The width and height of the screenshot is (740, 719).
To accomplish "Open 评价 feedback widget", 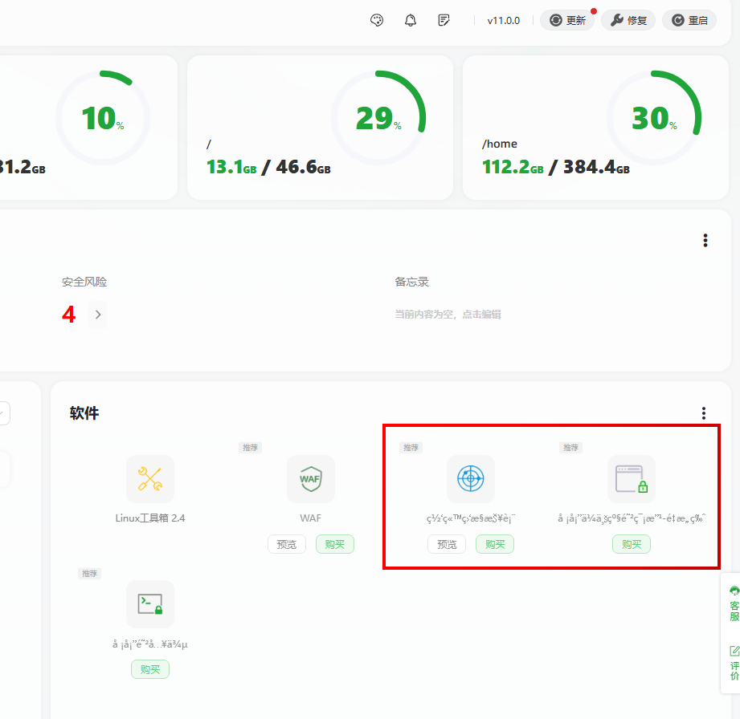I will click(734, 663).
